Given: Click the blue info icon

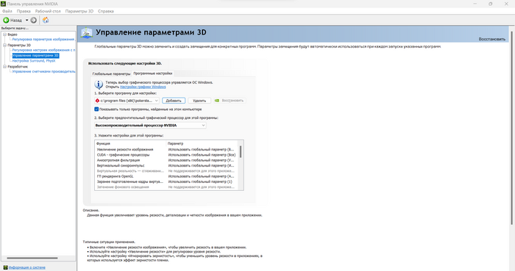Looking at the screenshot, I should [x=99, y=84].
